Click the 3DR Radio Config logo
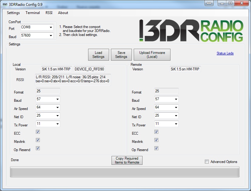 tap(191, 30)
